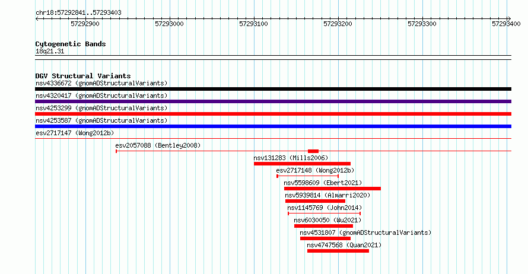
Task: Select the nsv5598609 red bar
Action: (332, 189)
